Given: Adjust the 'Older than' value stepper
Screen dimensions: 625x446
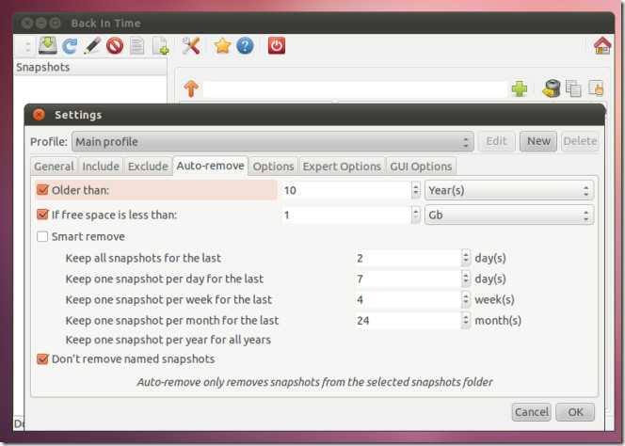Looking at the screenshot, I should point(415,190).
